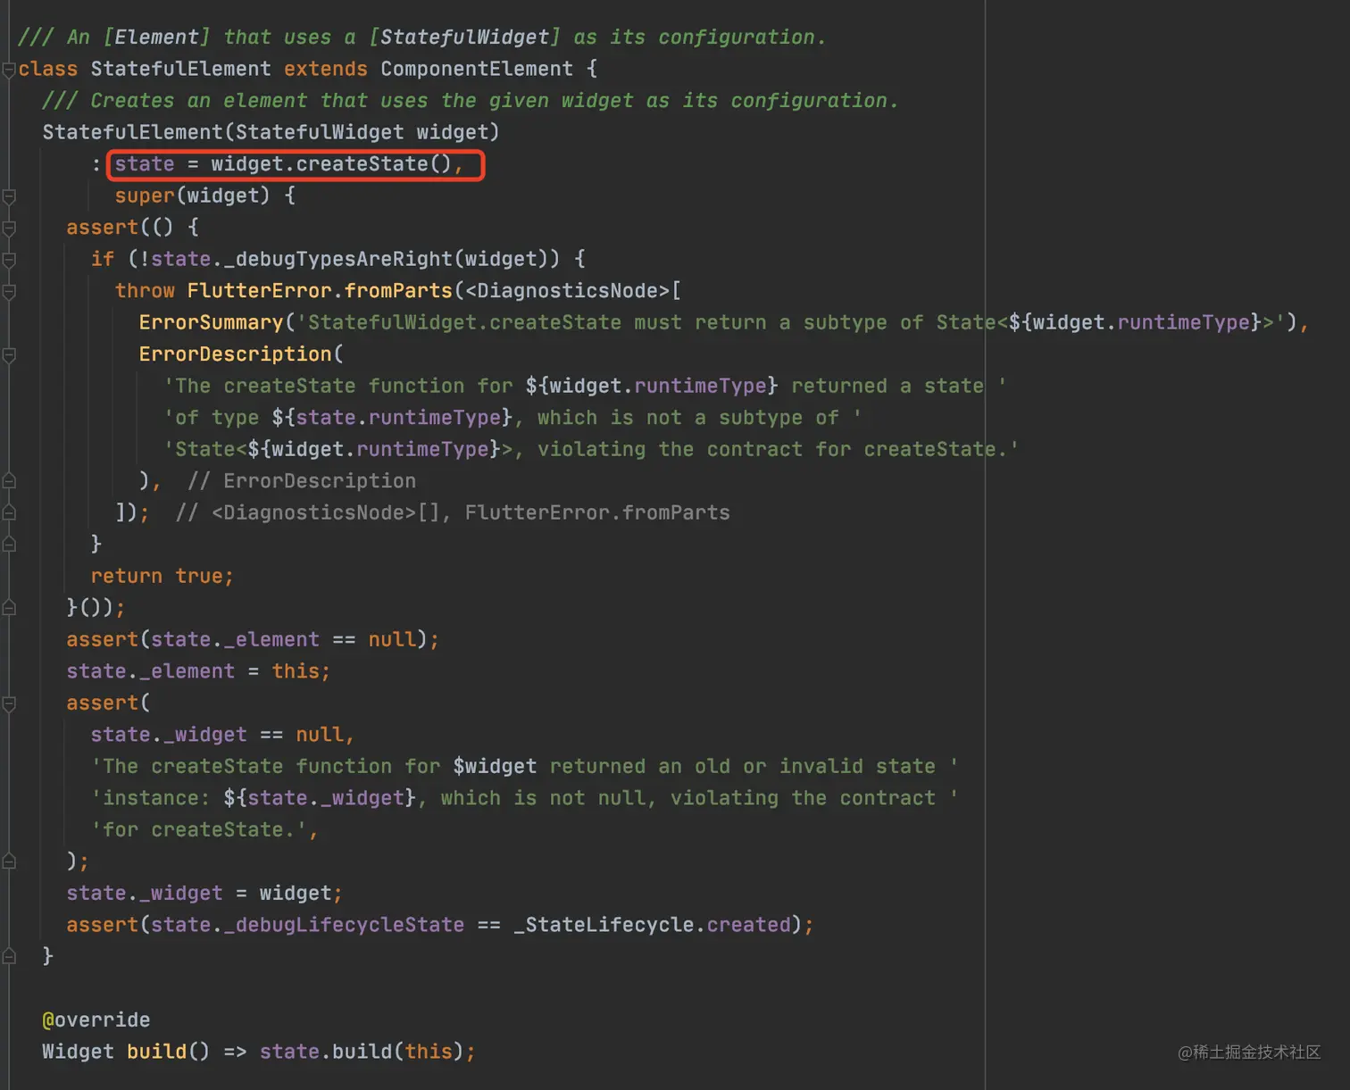
Task: Click fold end marker at // <DiagnosticsNode>[] line
Action: point(9,512)
